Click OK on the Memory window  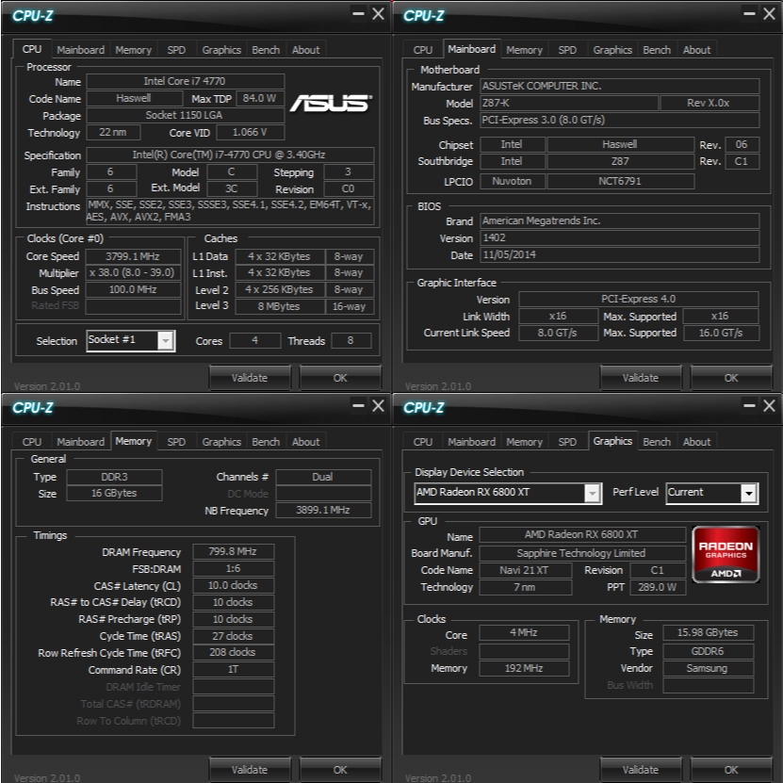point(340,769)
